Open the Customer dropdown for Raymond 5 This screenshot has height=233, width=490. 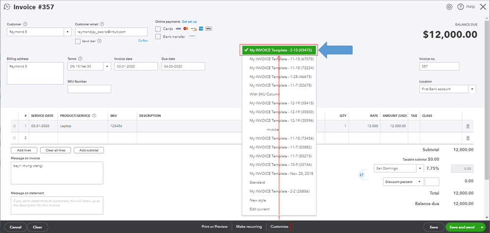(68, 32)
